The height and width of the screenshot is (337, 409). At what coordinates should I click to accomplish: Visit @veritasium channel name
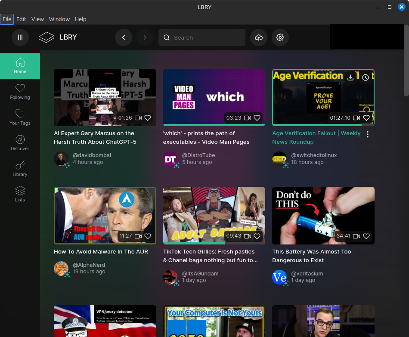(307, 274)
